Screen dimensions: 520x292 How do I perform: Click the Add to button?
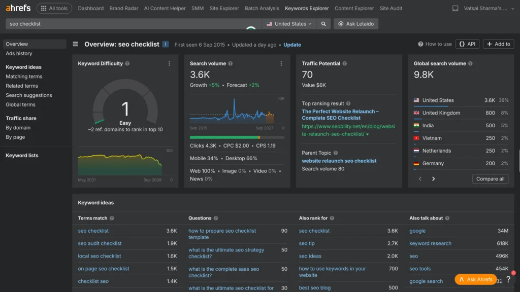(x=499, y=44)
